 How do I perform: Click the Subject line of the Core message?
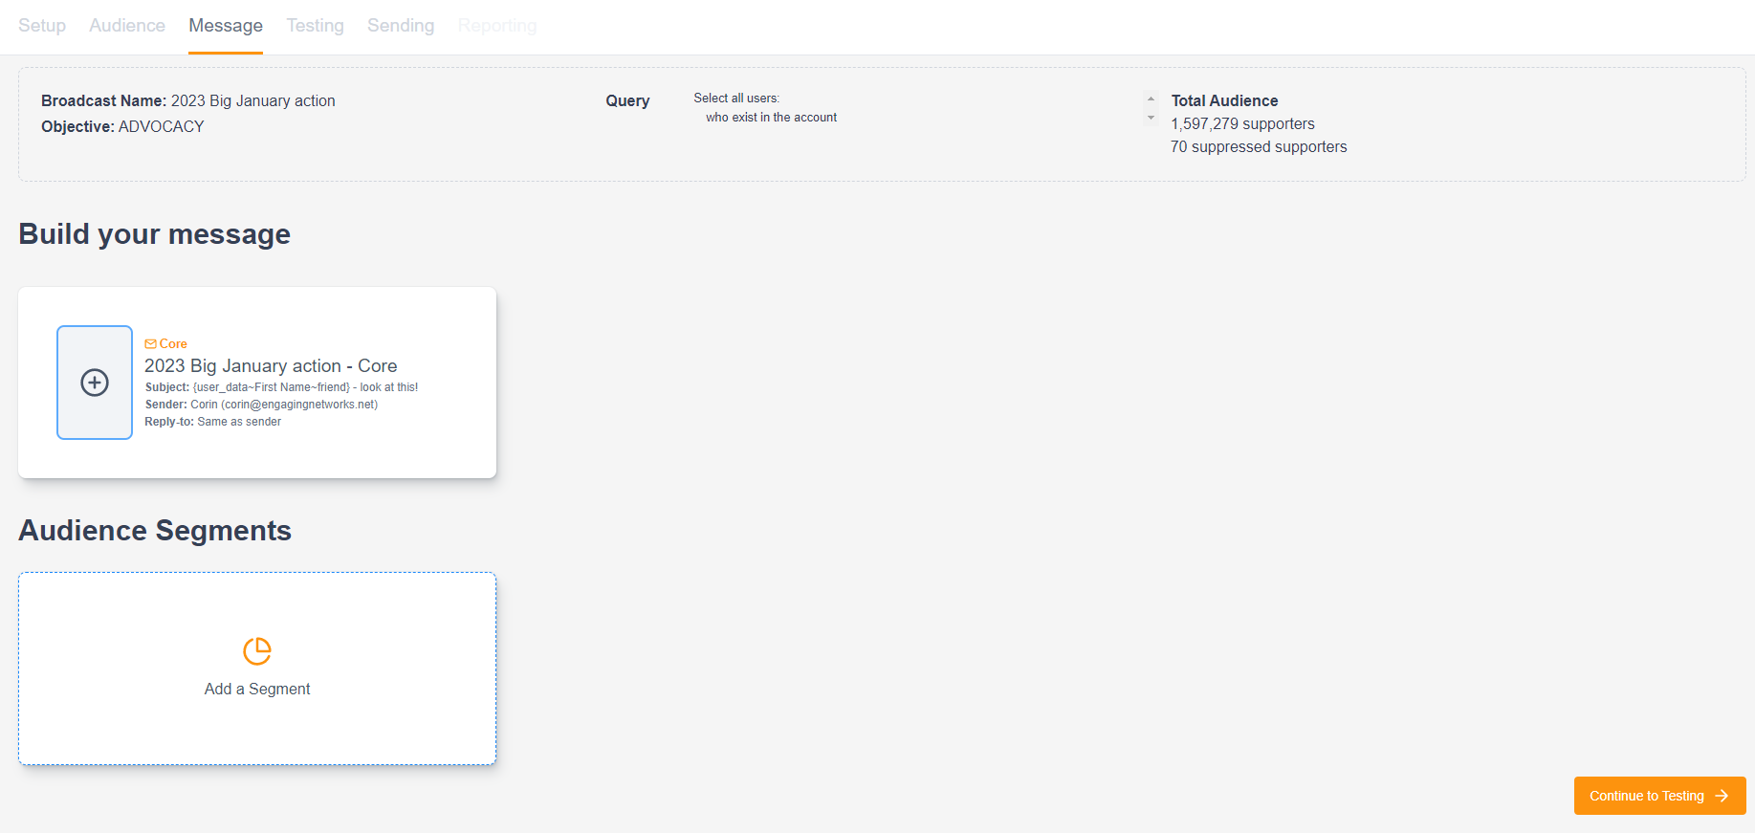pyautogui.click(x=281, y=387)
